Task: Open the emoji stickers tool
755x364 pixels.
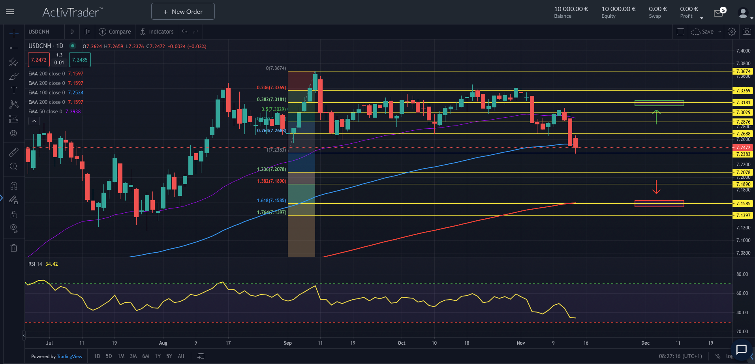Action: coord(14,133)
